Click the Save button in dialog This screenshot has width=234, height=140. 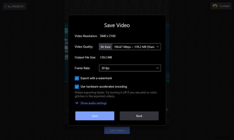click(x=95, y=116)
